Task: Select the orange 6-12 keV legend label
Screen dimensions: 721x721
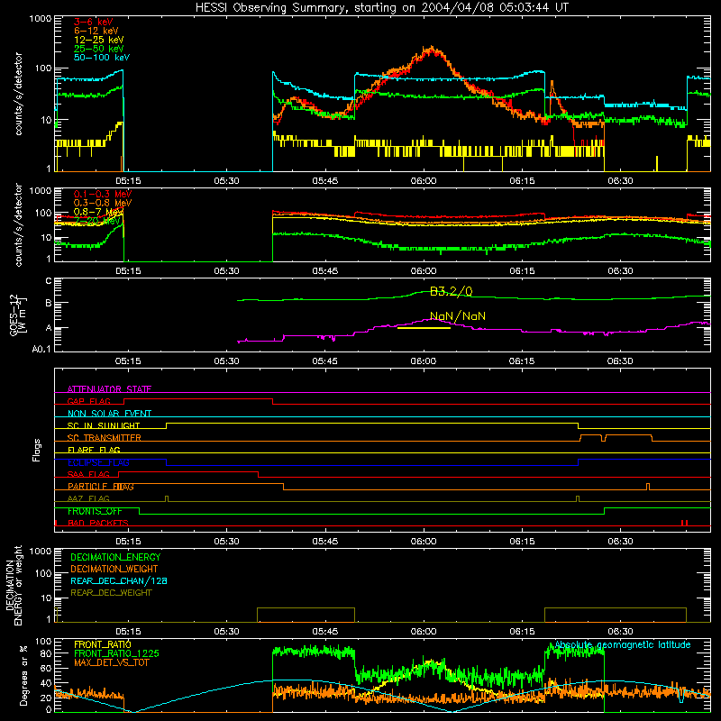Action: [x=96, y=31]
